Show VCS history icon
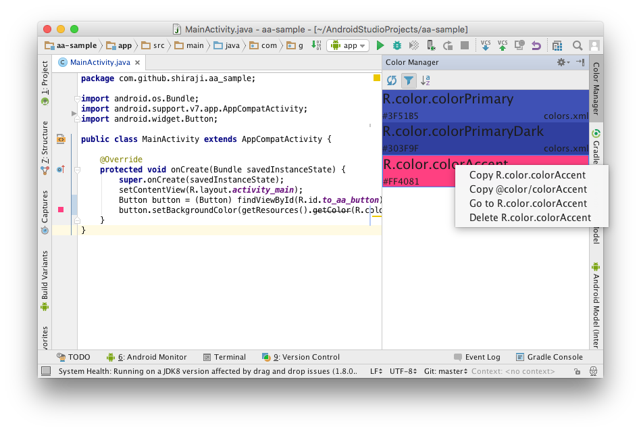Viewport: 641px width, 432px height. point(519,45)
